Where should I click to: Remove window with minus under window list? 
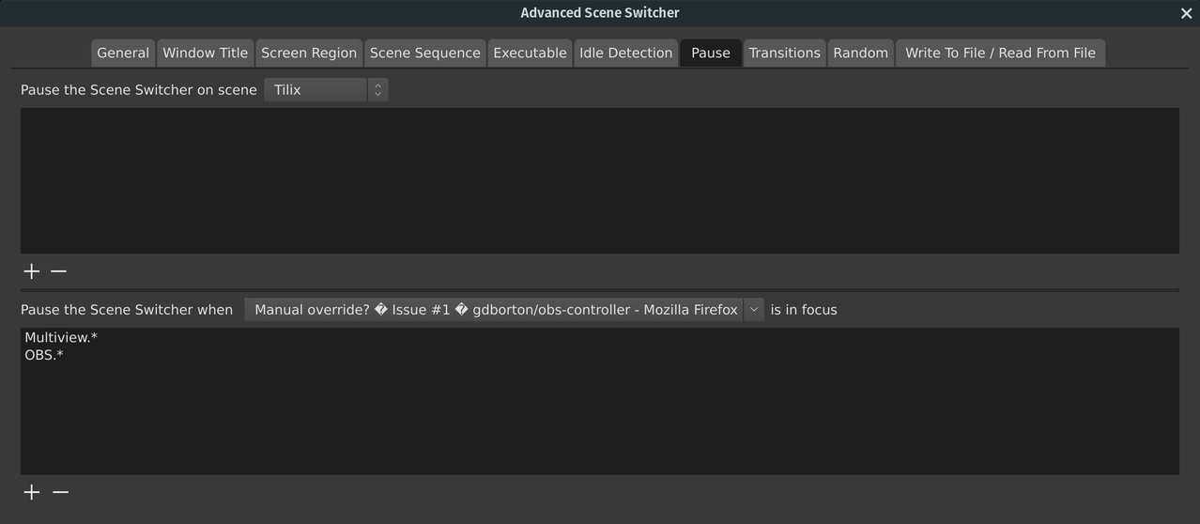pos(60,492)
